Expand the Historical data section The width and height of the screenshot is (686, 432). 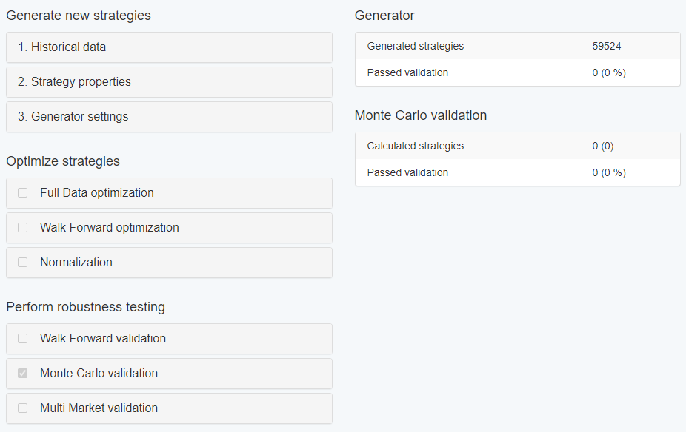pos(169,47)
